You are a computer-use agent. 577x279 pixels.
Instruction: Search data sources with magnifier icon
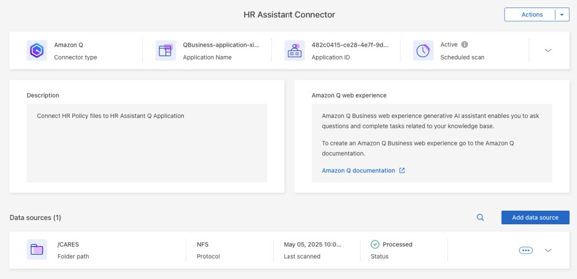(x=480, y=217)
